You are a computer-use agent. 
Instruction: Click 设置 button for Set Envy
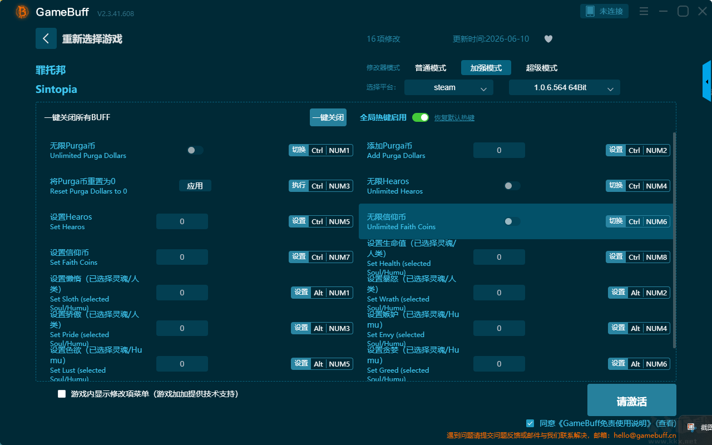(x=618, y=328)
